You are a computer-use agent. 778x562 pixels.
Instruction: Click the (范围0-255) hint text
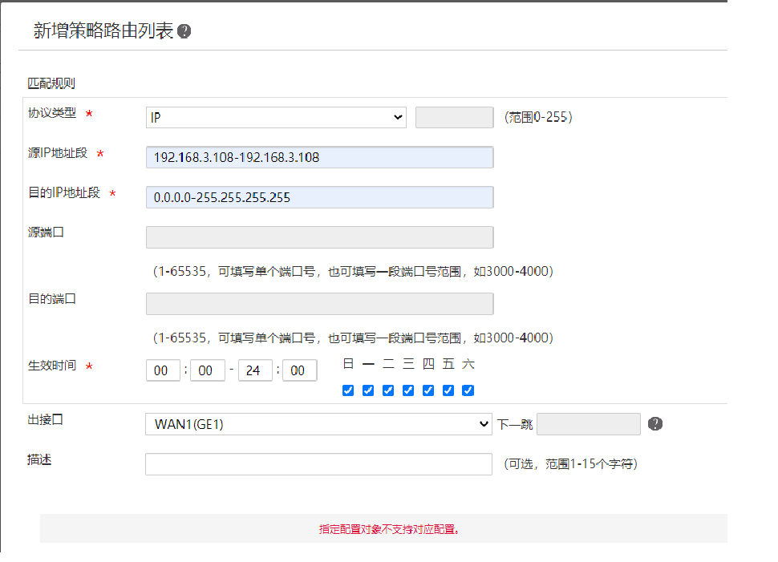538,117
